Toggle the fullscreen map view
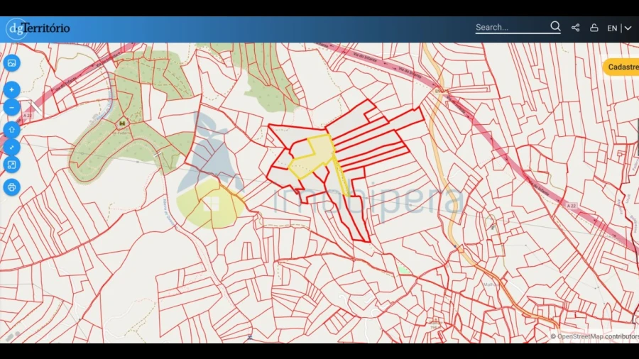 (12, 165)
